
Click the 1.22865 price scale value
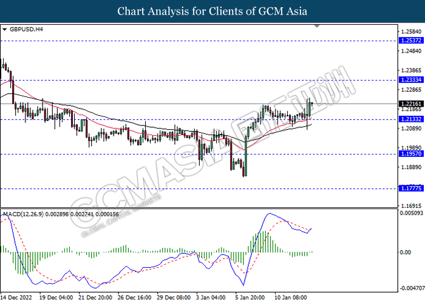pos(411,90)
